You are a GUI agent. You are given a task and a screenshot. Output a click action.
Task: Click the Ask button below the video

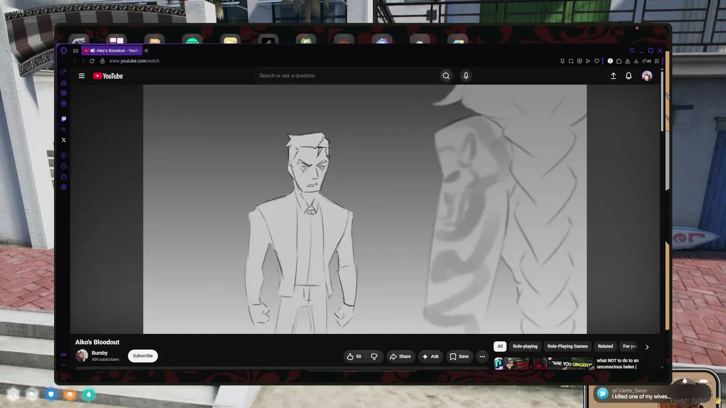point(430,356)
